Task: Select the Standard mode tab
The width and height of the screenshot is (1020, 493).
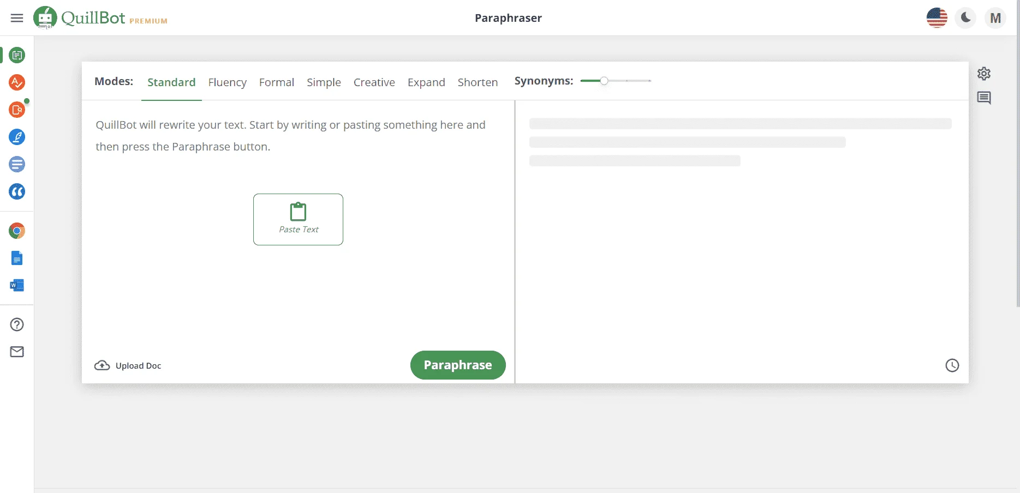Action: pyautogui.click(x=171, y=82)
